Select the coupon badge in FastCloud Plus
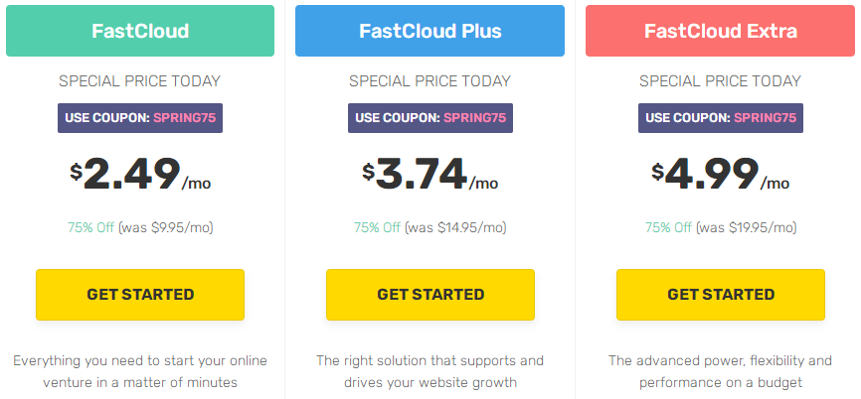Screen dimensions: 861x399 pyautogui.click(x=430, y=118)
